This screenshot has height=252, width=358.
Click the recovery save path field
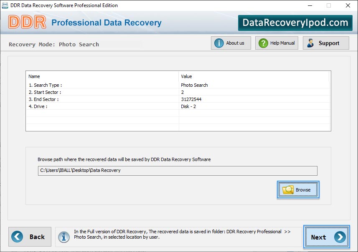(x=178, y=171)
